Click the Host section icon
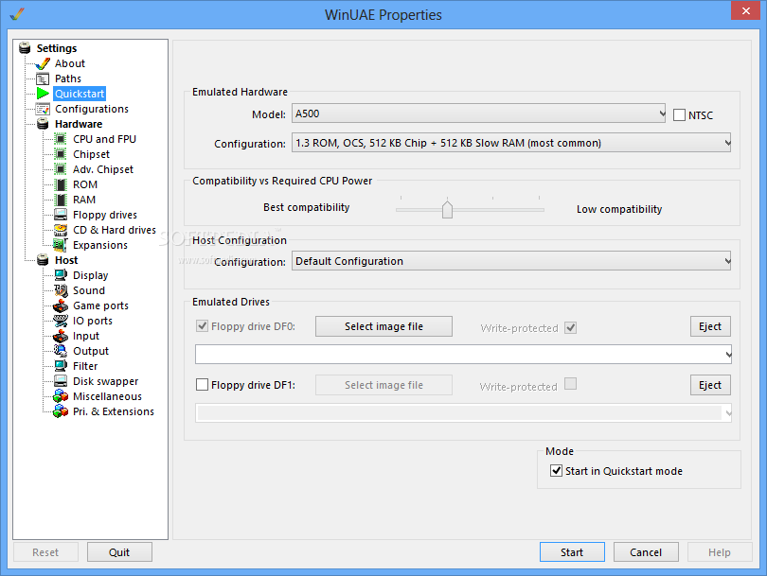Viewport: 767px width, 576px height. click(x=43, y=260)
